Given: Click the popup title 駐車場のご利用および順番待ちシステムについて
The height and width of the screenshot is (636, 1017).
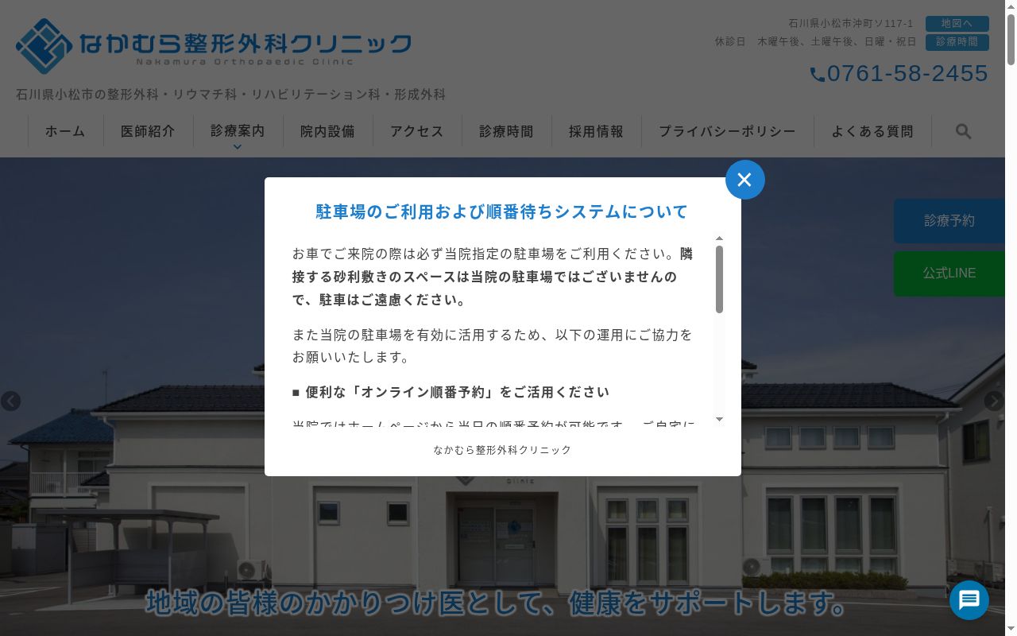Looking at the screenshot, I should (502, 211).
